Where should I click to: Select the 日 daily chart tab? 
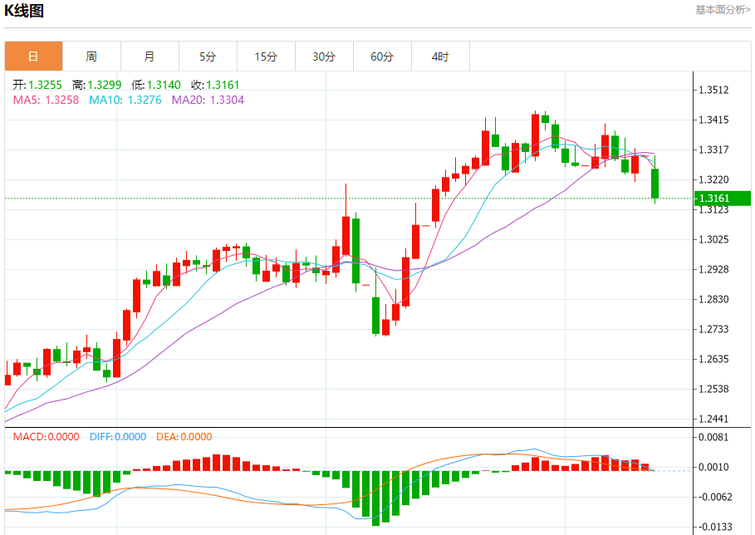34,56
